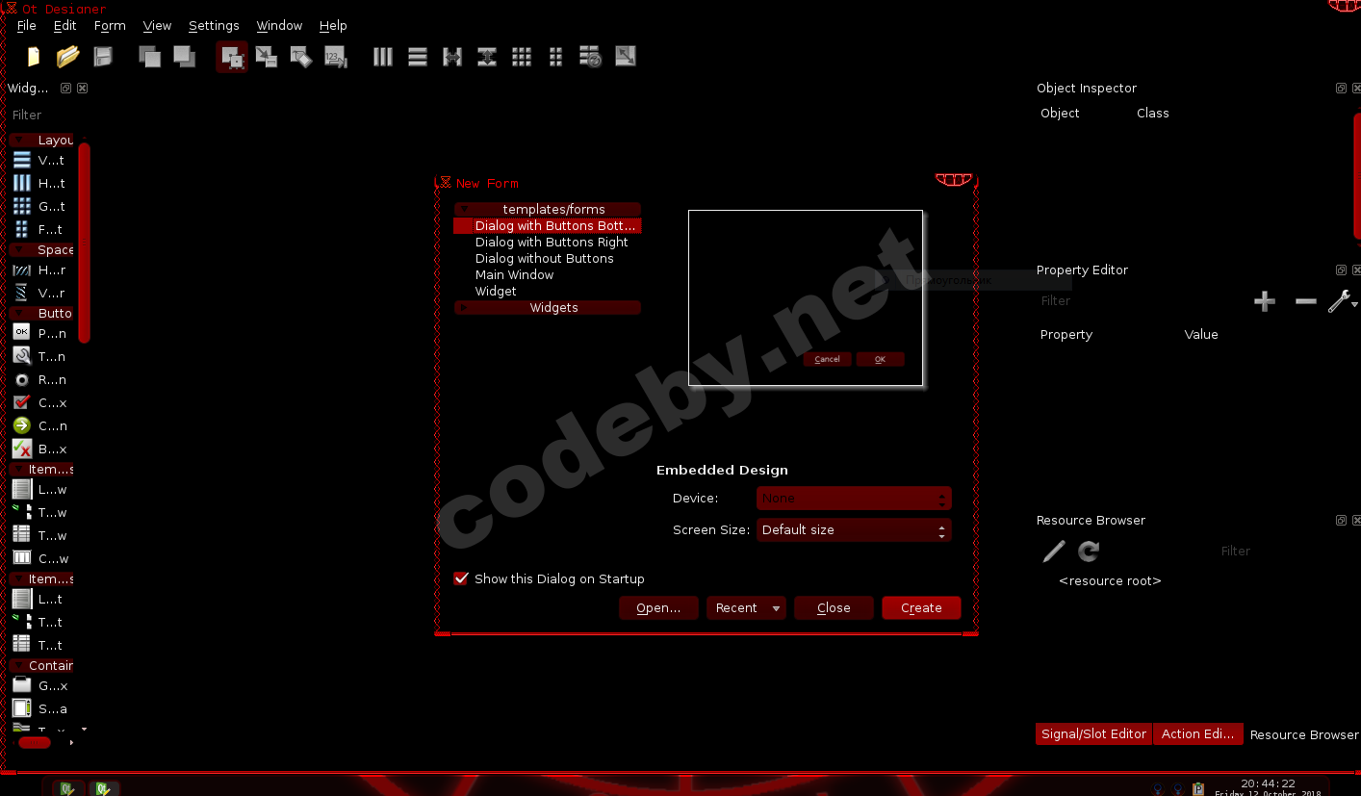Click Lay Out Vertically toolbar icon
Viewport: 1361px width, 796px height.
point(418,57)
